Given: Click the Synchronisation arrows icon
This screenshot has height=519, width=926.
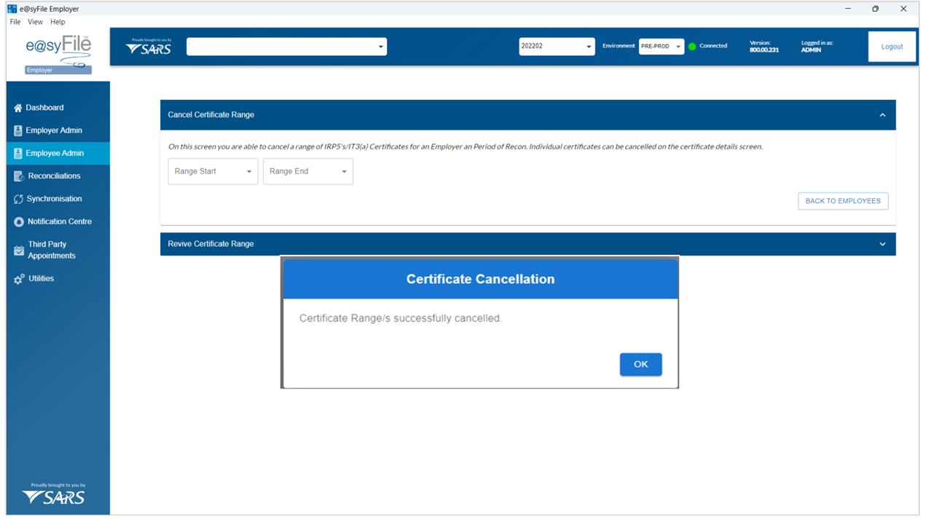Looking at the screenshot, I should 18,199.
